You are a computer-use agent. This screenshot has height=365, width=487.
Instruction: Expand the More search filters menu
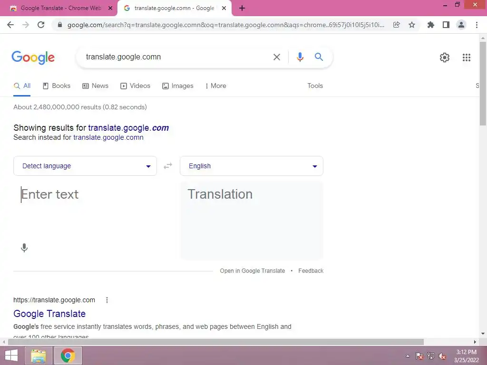coord(215,86)
